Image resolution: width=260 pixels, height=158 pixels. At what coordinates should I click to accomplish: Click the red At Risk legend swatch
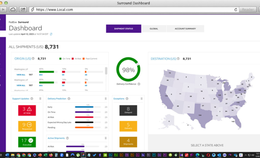pyautogui.click(x=72, y=59)
